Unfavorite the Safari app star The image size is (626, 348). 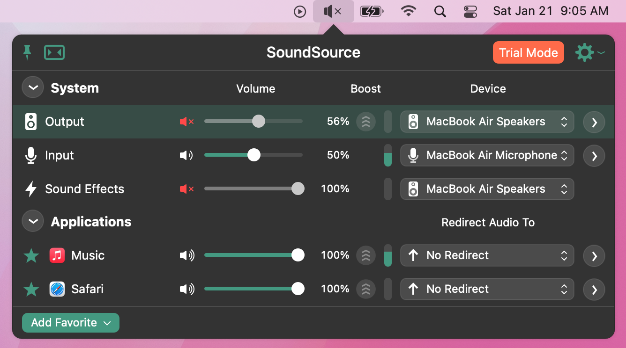(31, 289)
